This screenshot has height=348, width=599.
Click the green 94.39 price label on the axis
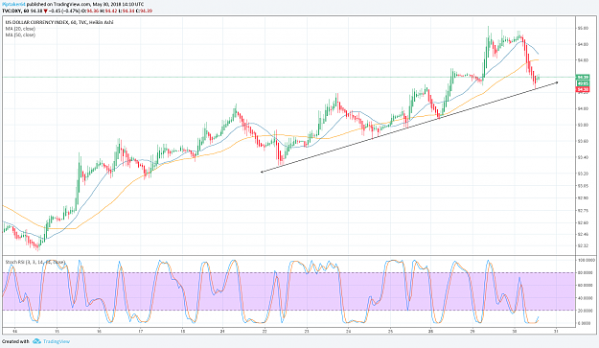(x=583, y=77)
